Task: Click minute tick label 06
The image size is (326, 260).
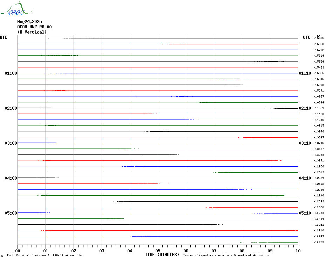Action: (186, 251)
